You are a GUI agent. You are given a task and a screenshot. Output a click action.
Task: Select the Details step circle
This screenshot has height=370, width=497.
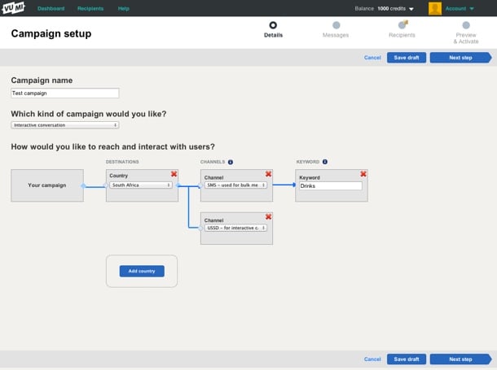click(x=273, y=26)
